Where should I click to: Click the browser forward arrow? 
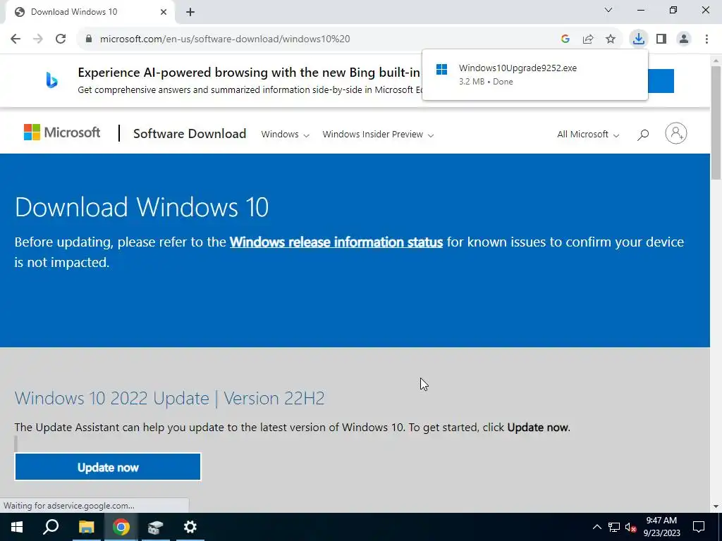point(38,39)
